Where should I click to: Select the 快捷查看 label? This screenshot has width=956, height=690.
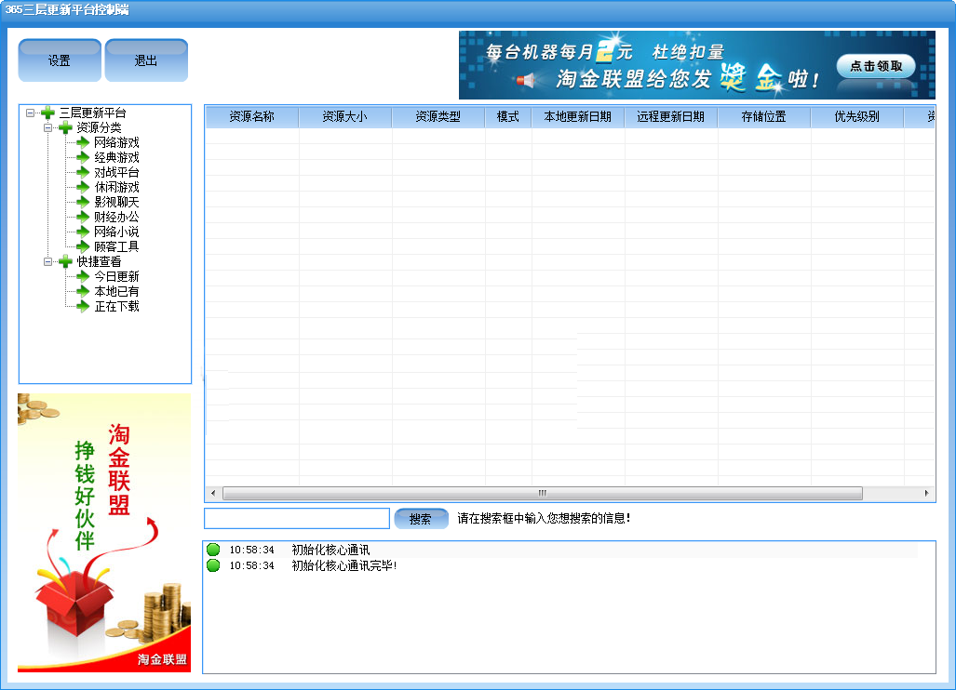(99, 262)
